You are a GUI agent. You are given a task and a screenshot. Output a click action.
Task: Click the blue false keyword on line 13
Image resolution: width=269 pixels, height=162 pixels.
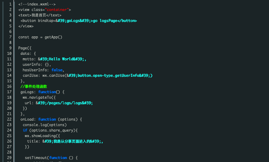click(x=57, y=70)
